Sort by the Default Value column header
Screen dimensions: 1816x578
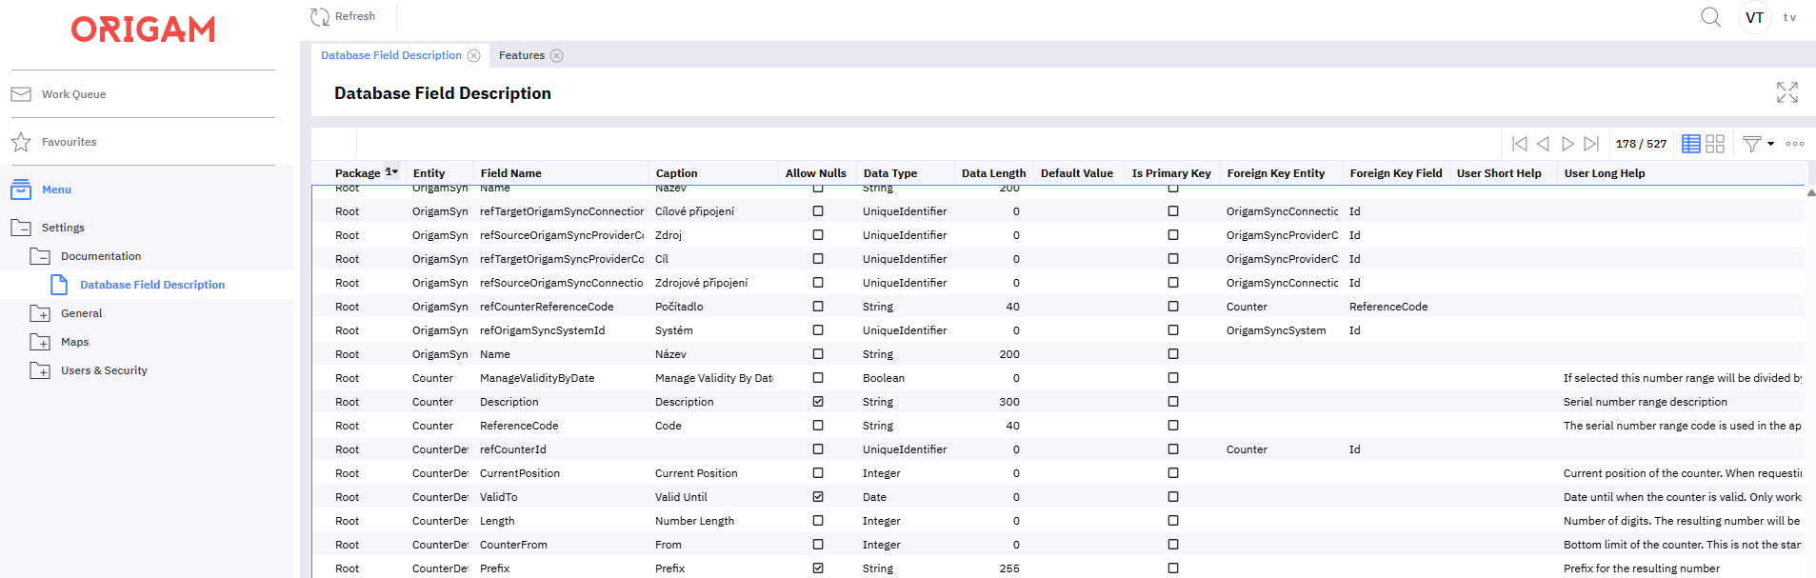tap(1077, 173)
